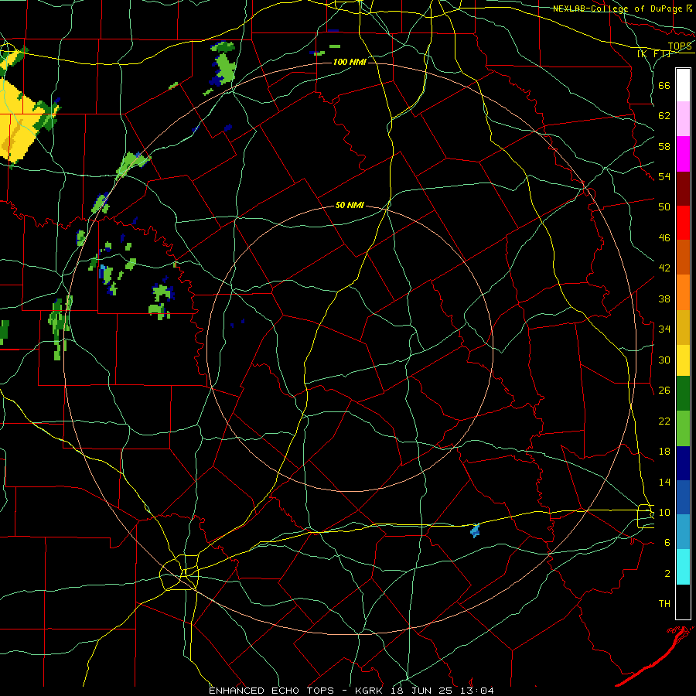Click the magenta legend swatch
Viewport: 696px width, 696px height.
click(x=683, y=154)
